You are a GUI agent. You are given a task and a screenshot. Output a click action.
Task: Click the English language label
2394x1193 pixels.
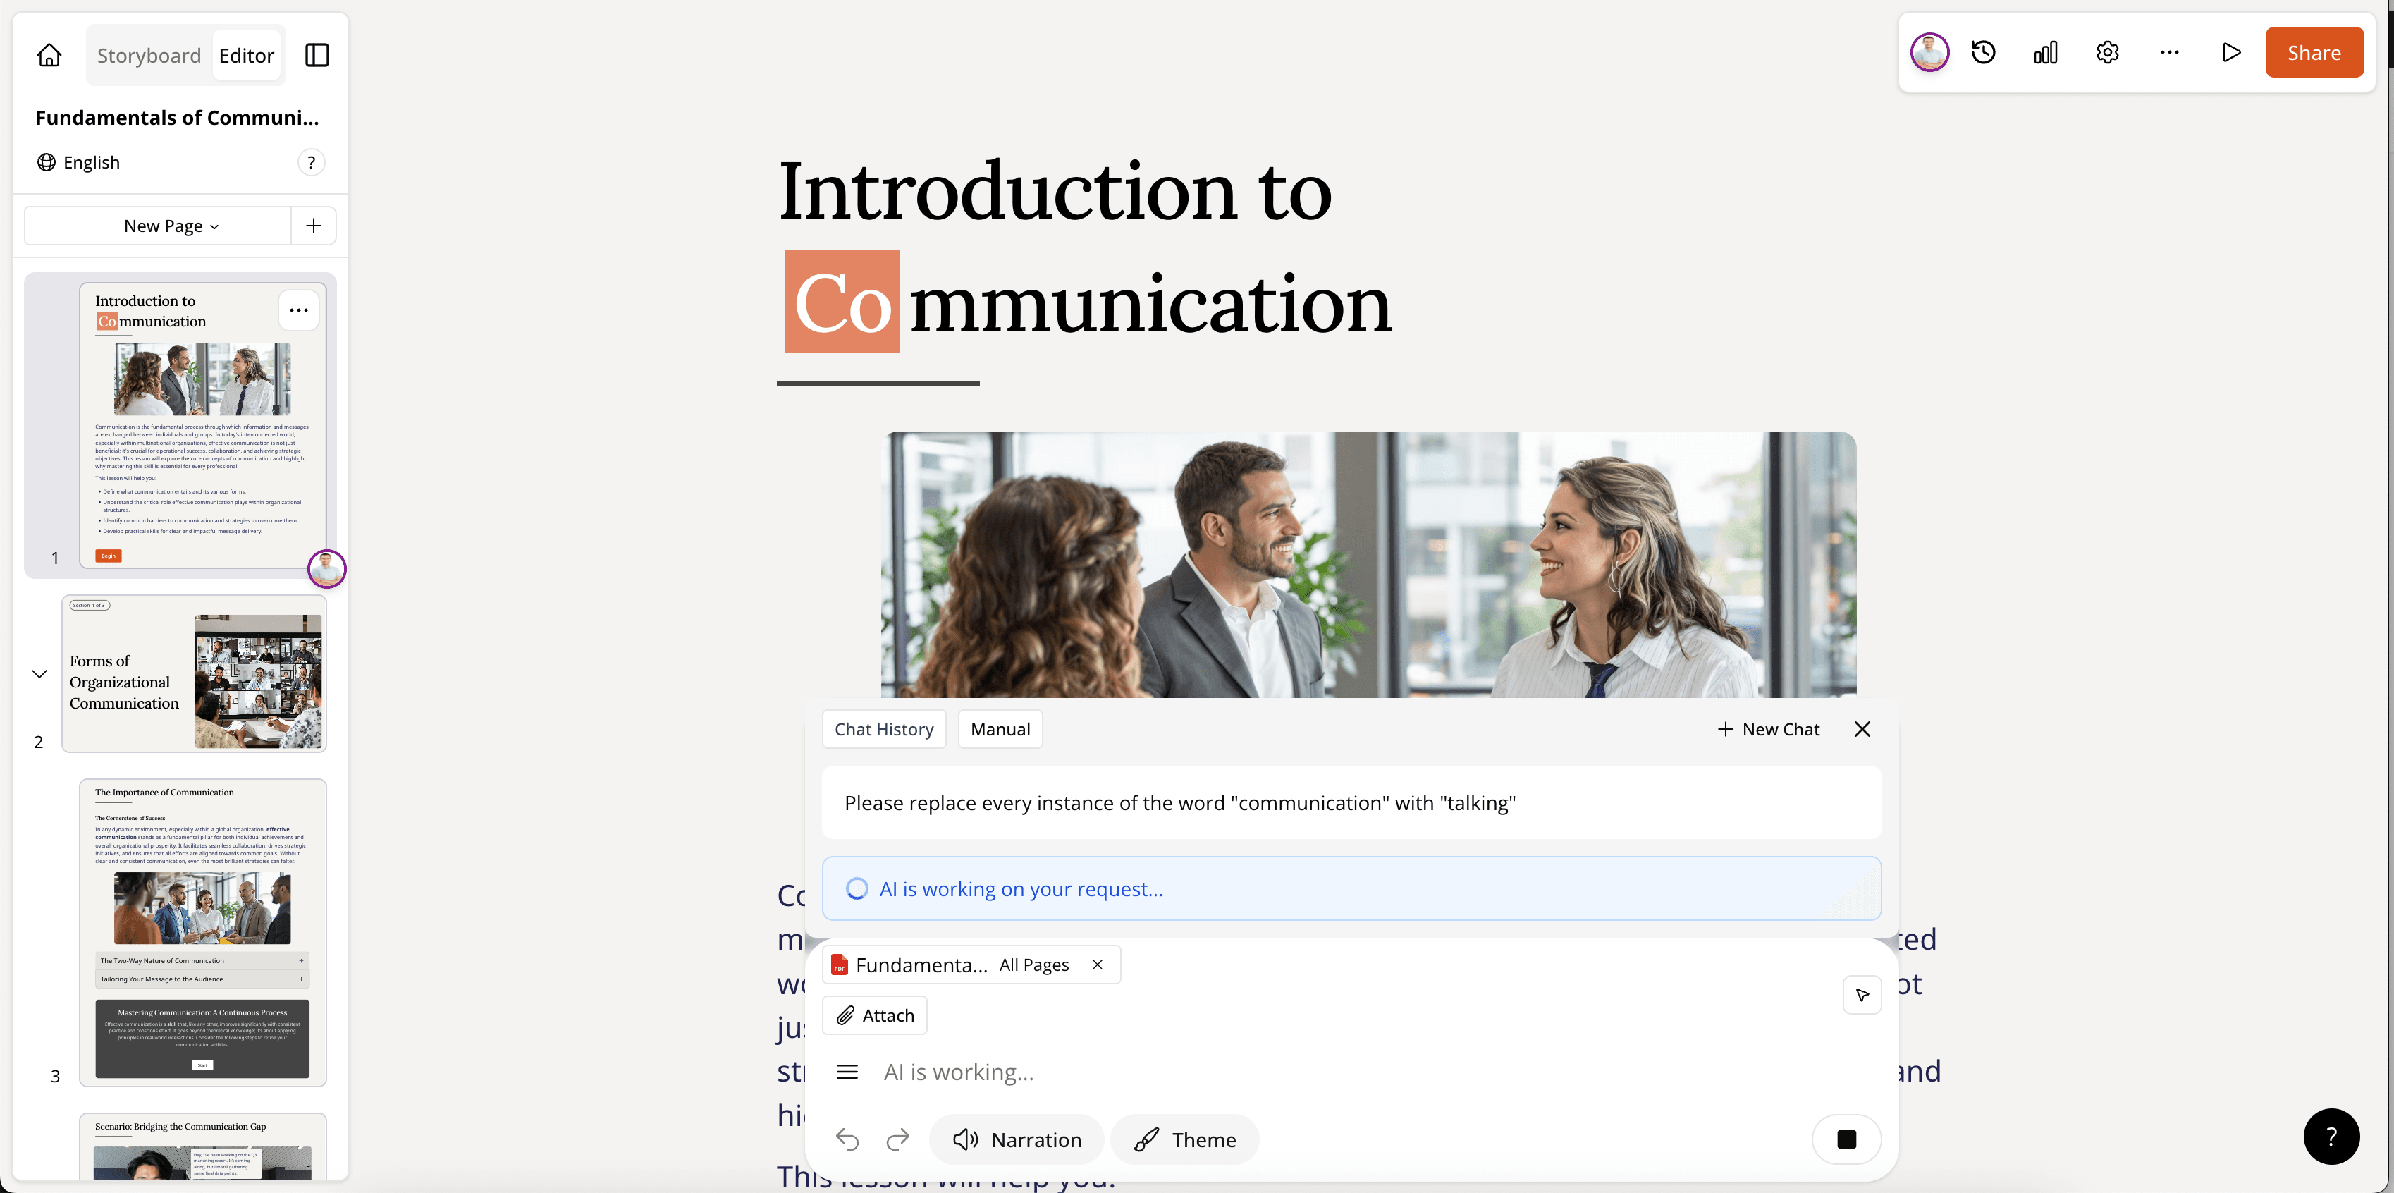click(x=91, y=163)
